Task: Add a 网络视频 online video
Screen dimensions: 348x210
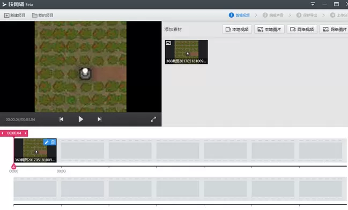Action: [302, 29]
